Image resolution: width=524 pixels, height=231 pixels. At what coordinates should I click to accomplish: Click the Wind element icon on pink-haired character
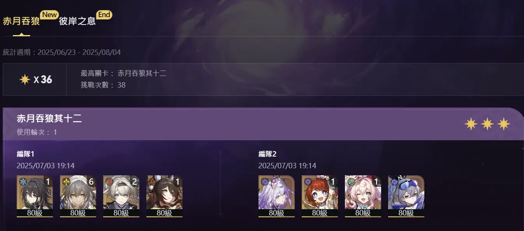point(350,181)
